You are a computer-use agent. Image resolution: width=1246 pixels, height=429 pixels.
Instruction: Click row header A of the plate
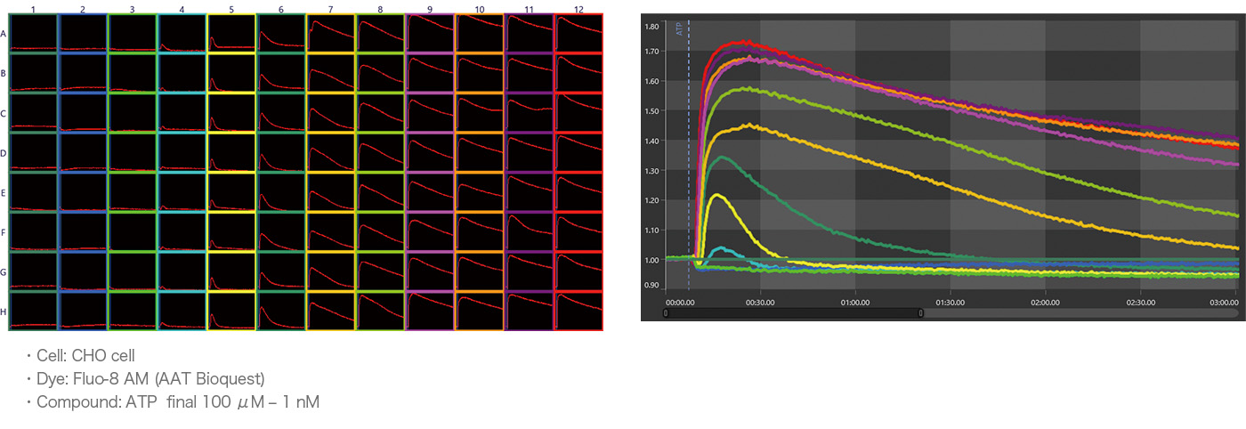[4, 34]
